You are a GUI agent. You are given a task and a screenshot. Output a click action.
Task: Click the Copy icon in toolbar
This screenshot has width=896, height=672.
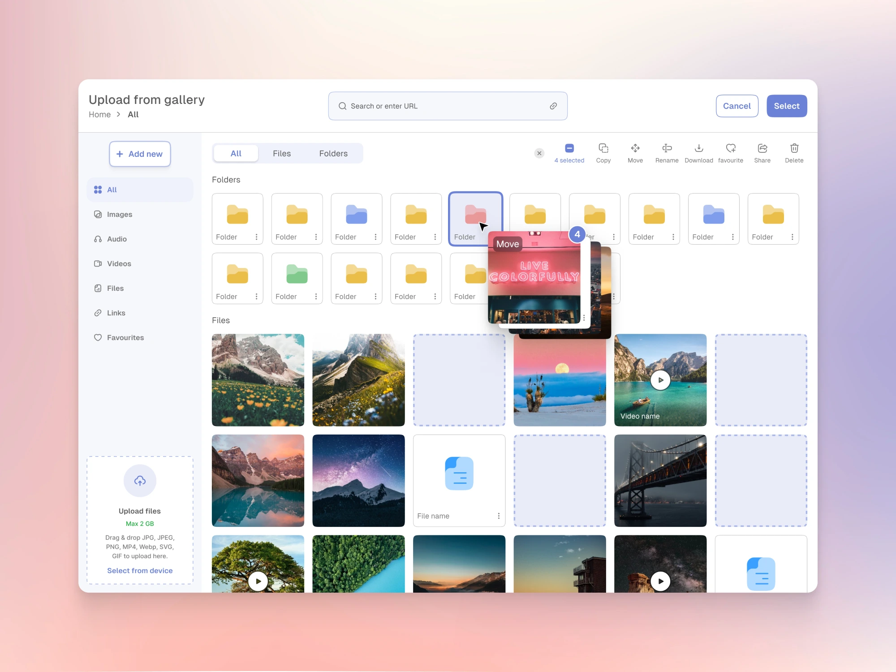603,148
